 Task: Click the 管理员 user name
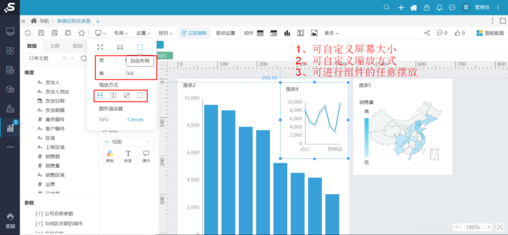click(x=482, y=7)
